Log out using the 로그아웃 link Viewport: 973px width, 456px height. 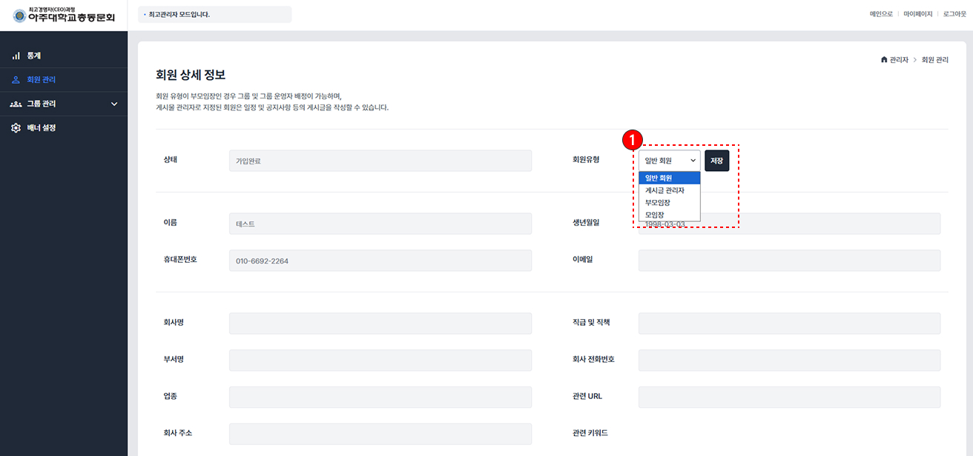coord(955,14)
